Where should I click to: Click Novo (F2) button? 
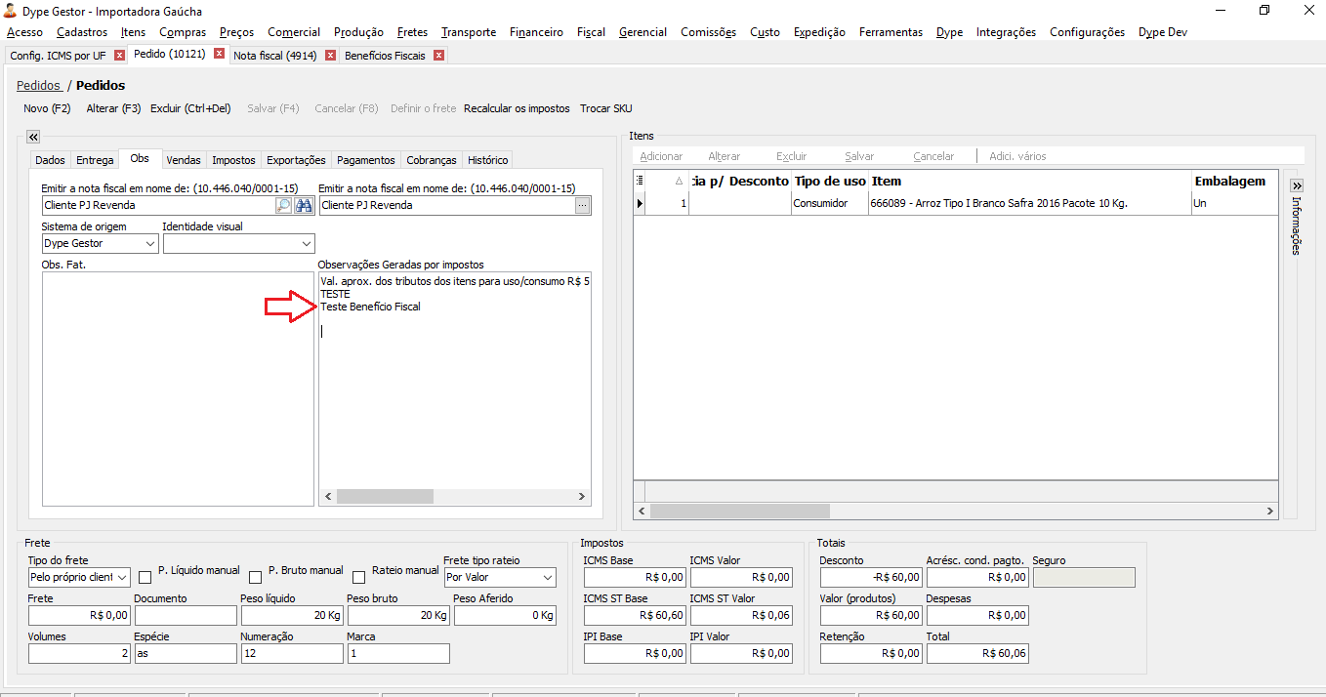click(x=47, y=108)
